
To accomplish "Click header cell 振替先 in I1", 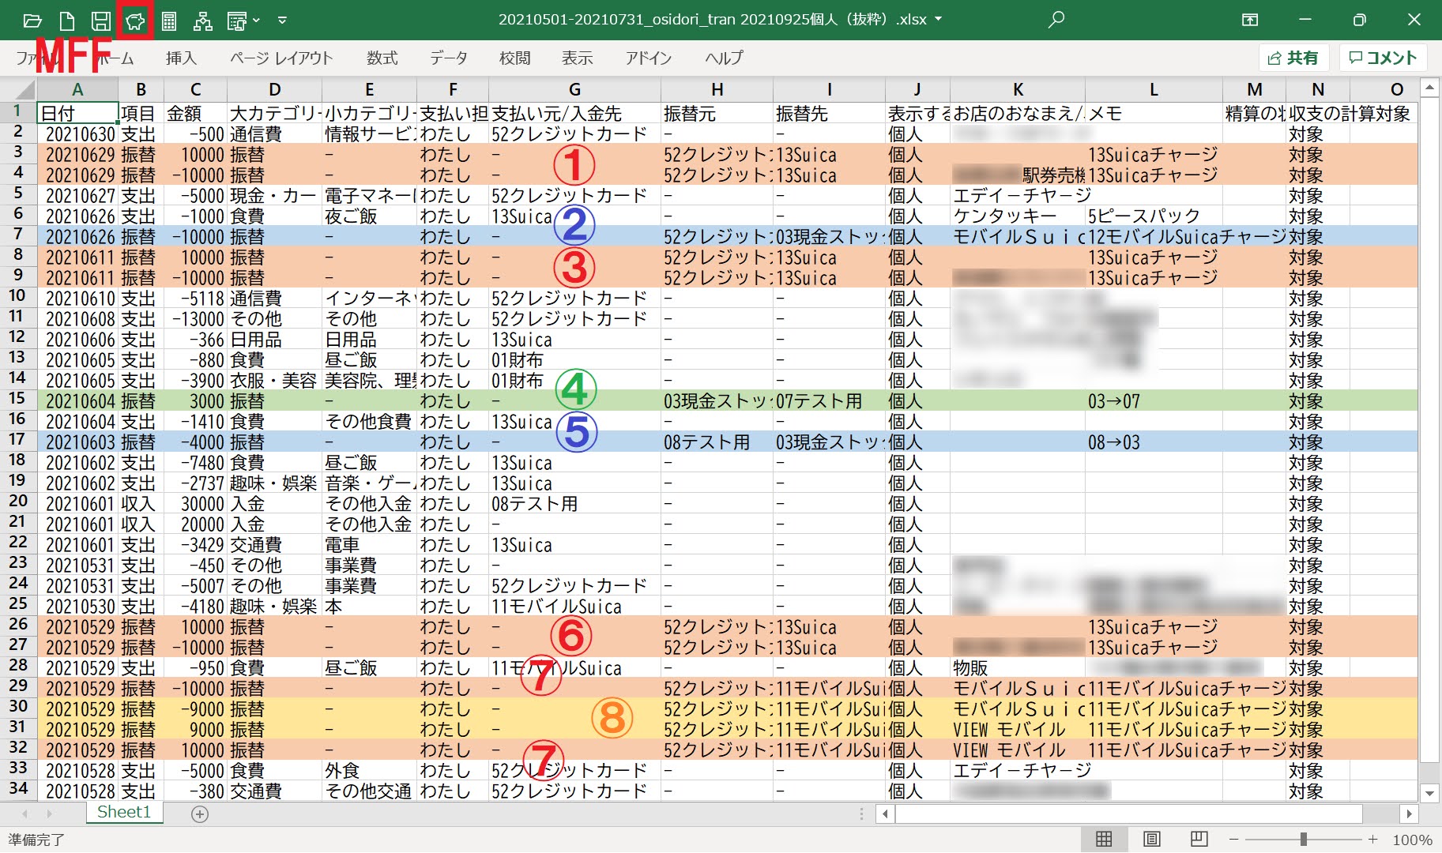I will (x=829, y=113).
